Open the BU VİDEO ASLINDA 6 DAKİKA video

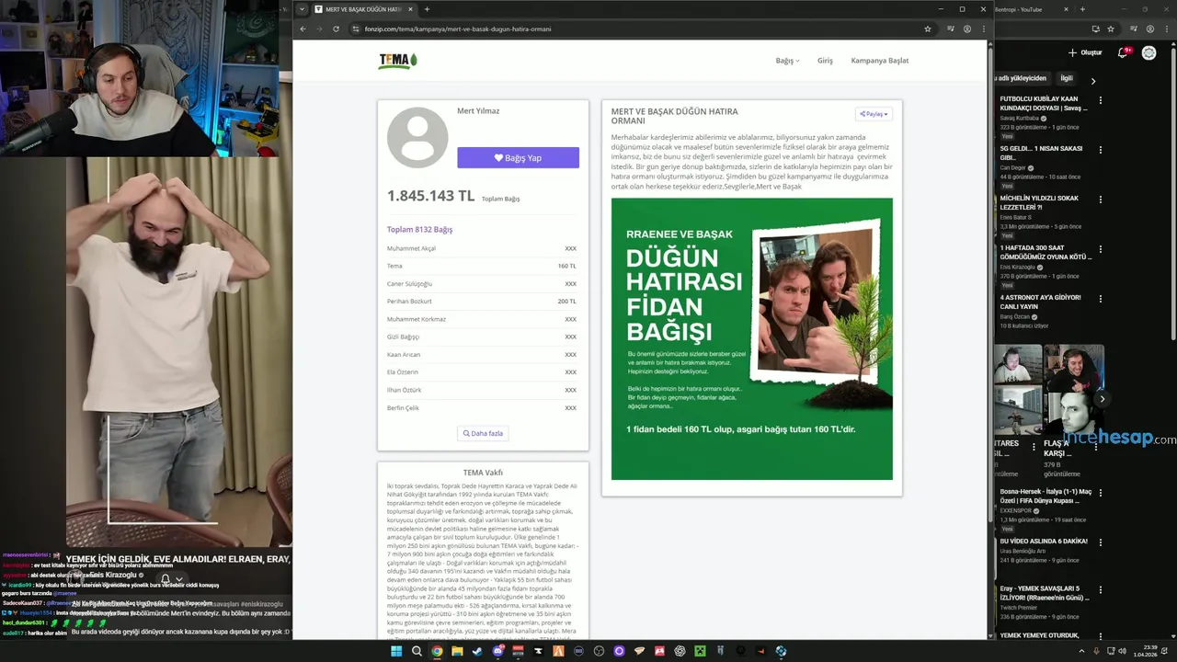1043,541
